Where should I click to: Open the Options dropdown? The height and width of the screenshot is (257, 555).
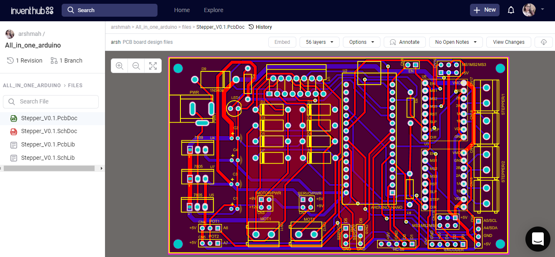tap(362, 42)
